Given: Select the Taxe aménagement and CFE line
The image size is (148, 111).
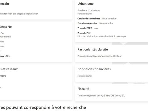Looking at the screenshot, I should point(101,96).
